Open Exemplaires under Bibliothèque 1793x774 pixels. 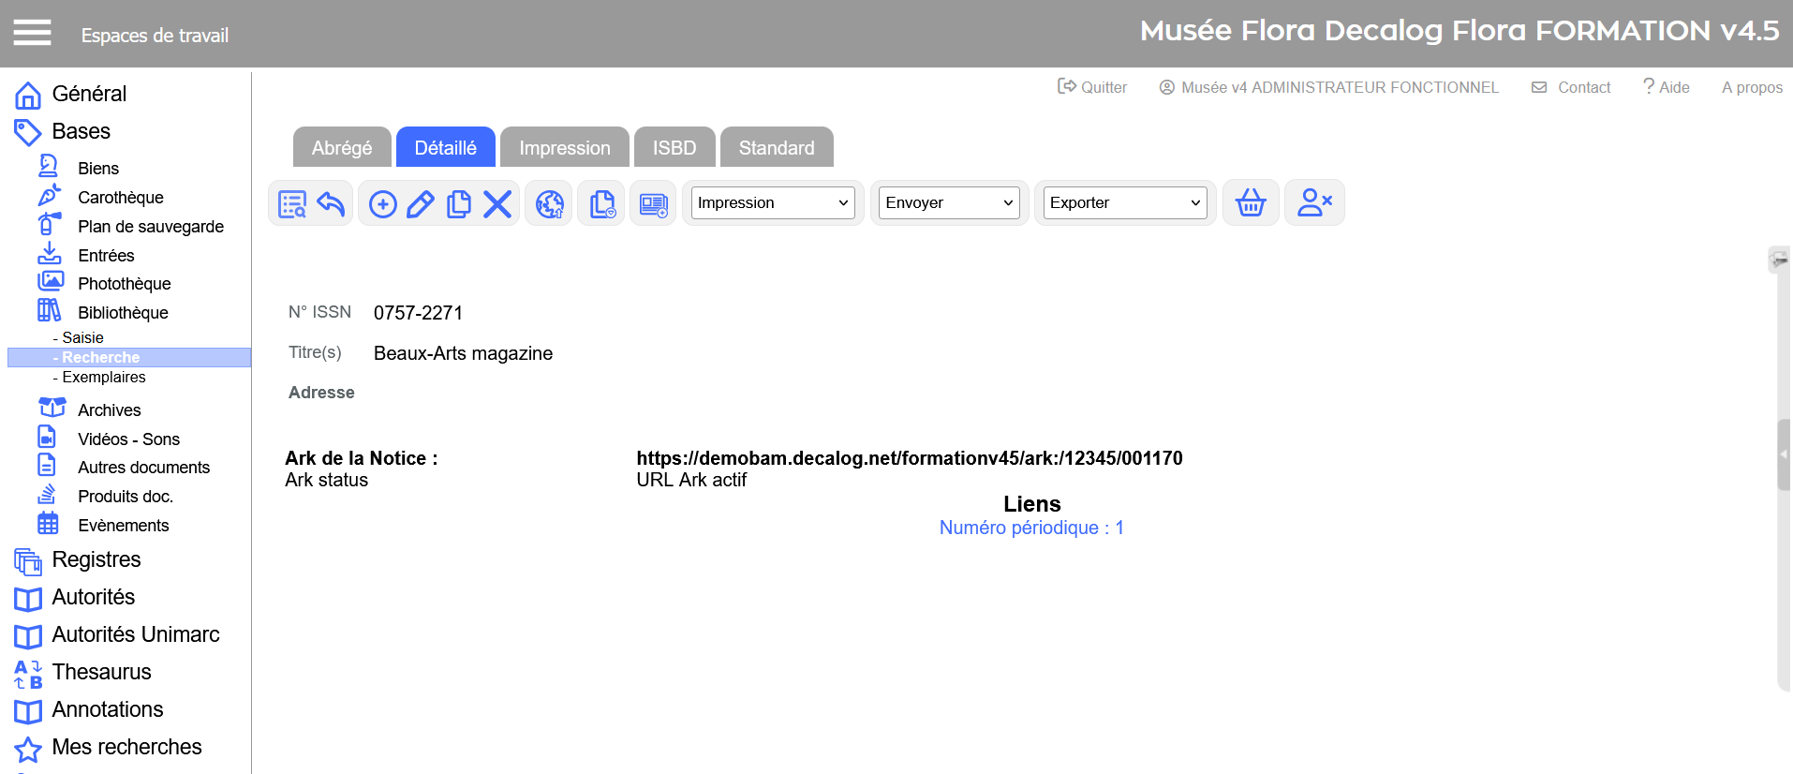tap(104, 377)
